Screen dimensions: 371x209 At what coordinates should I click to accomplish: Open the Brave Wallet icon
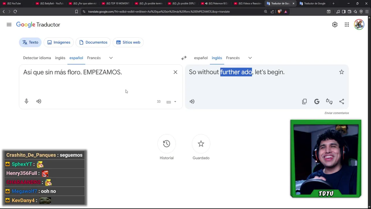click(350, 12)
